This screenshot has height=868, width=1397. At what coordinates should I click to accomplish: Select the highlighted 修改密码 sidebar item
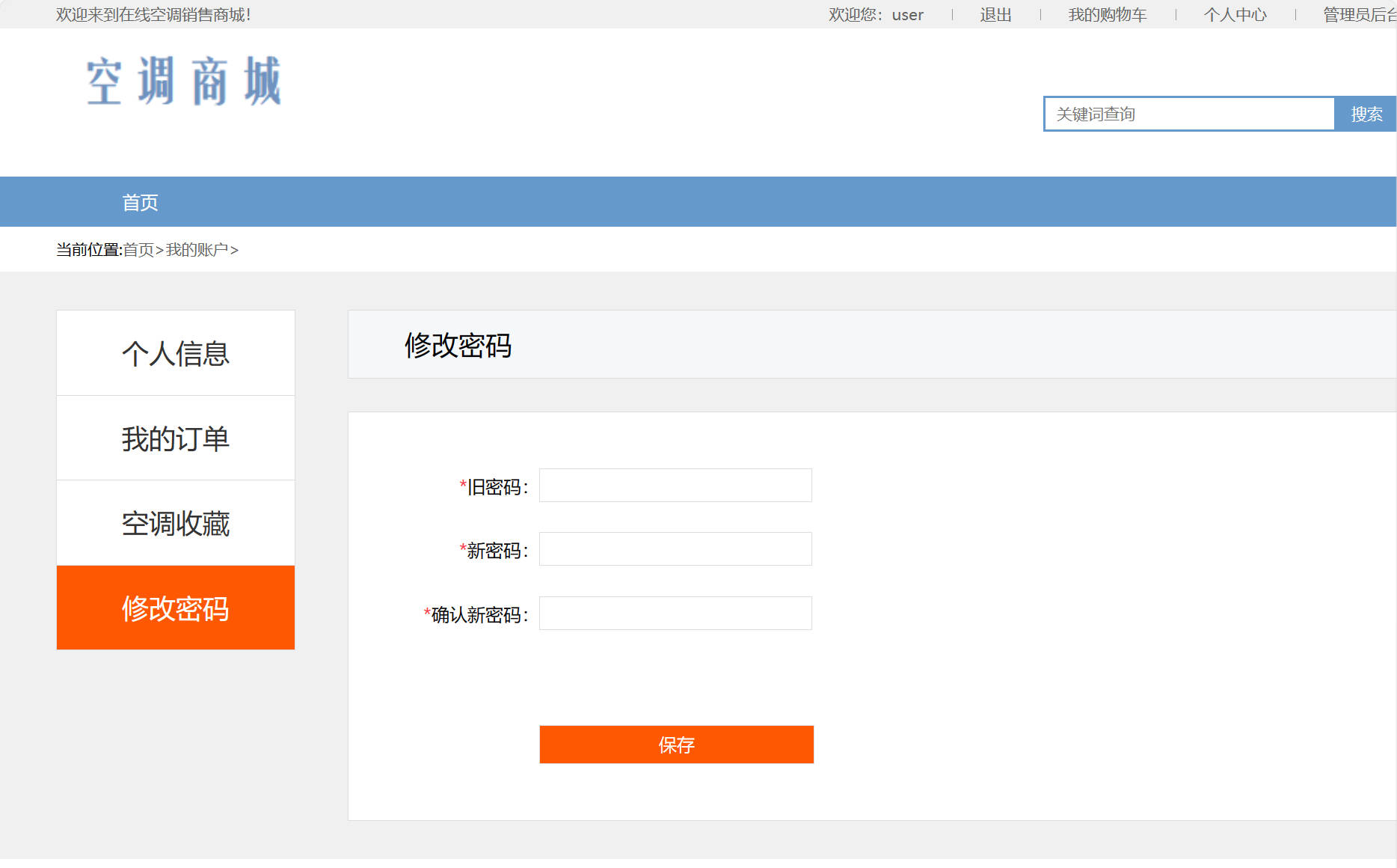click(175, 608)
